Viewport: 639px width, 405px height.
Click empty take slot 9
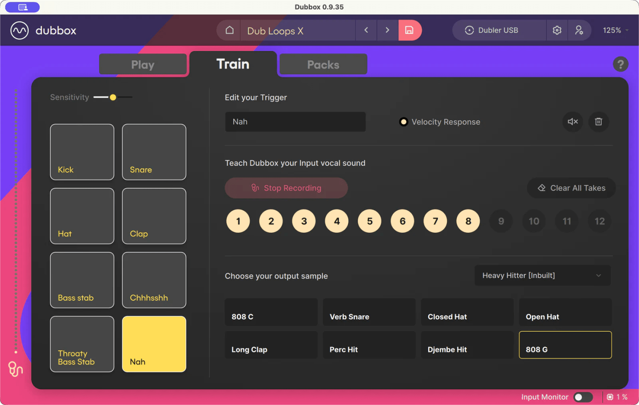(501, 221)
